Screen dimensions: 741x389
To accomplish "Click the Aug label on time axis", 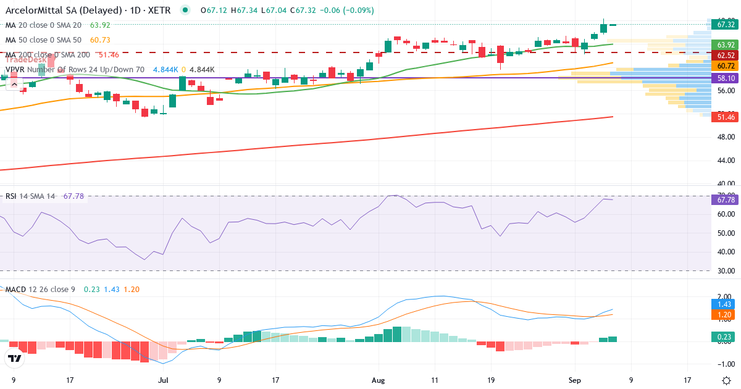I will (x=378, y=380).
